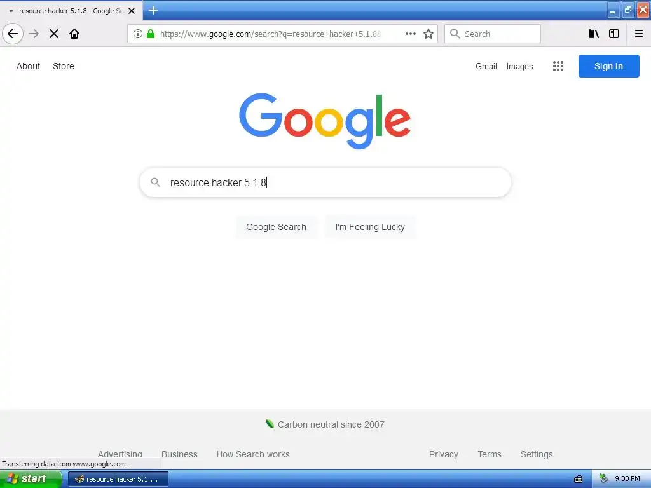Click the green secure connection padlock
Screen dimensions: 651x488
(x=151, y=34)
